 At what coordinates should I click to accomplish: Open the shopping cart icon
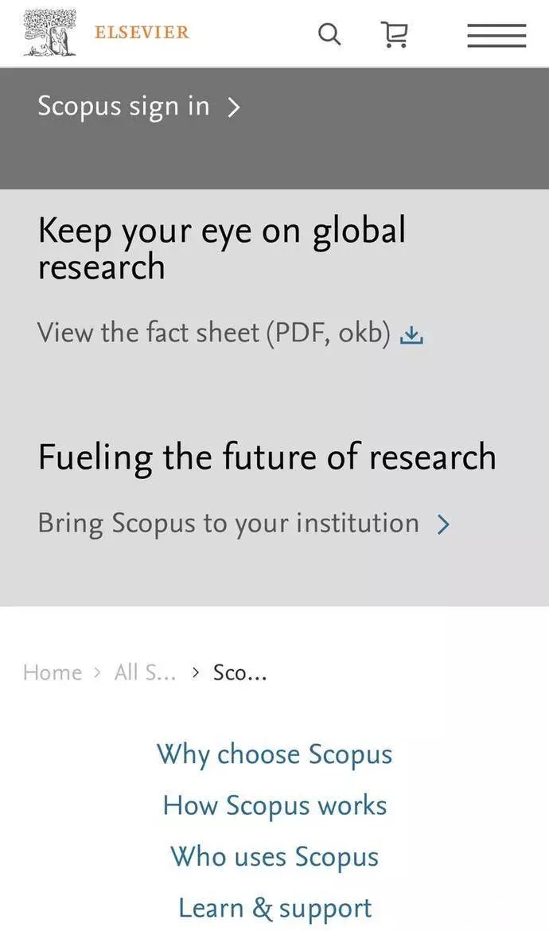(x=394, y=34)
